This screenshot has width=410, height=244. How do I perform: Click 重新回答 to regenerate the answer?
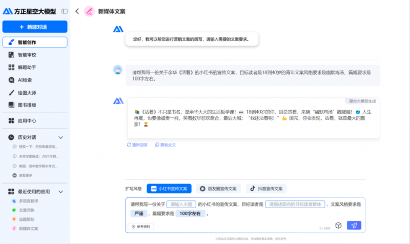coord(137,145)
